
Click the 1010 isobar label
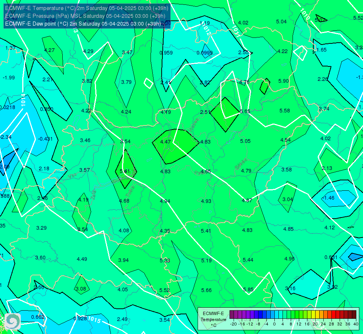305,14
